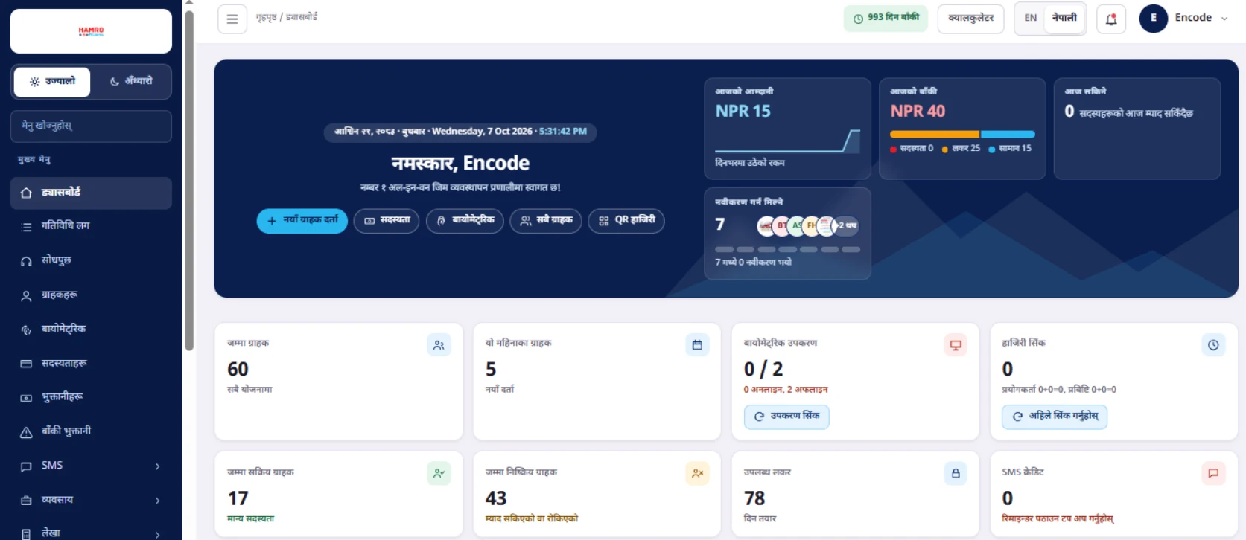The height and width of the screenshot is (540, 1246).
Task: Click the हाजिरी सिंक clock icon
Action: [x=1213, y=345]
